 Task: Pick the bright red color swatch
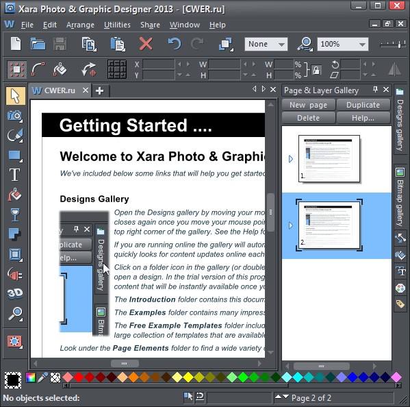point(79,377)
